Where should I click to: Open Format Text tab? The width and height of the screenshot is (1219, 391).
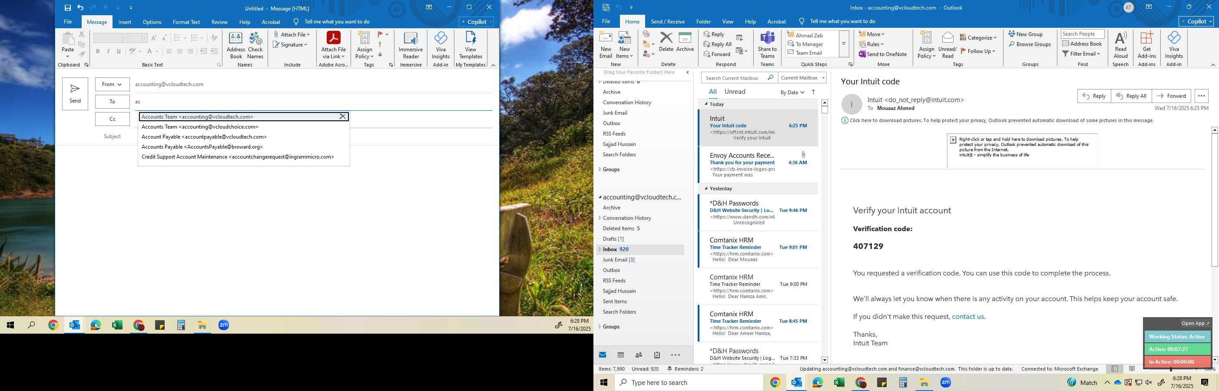[x=186, y=22]
